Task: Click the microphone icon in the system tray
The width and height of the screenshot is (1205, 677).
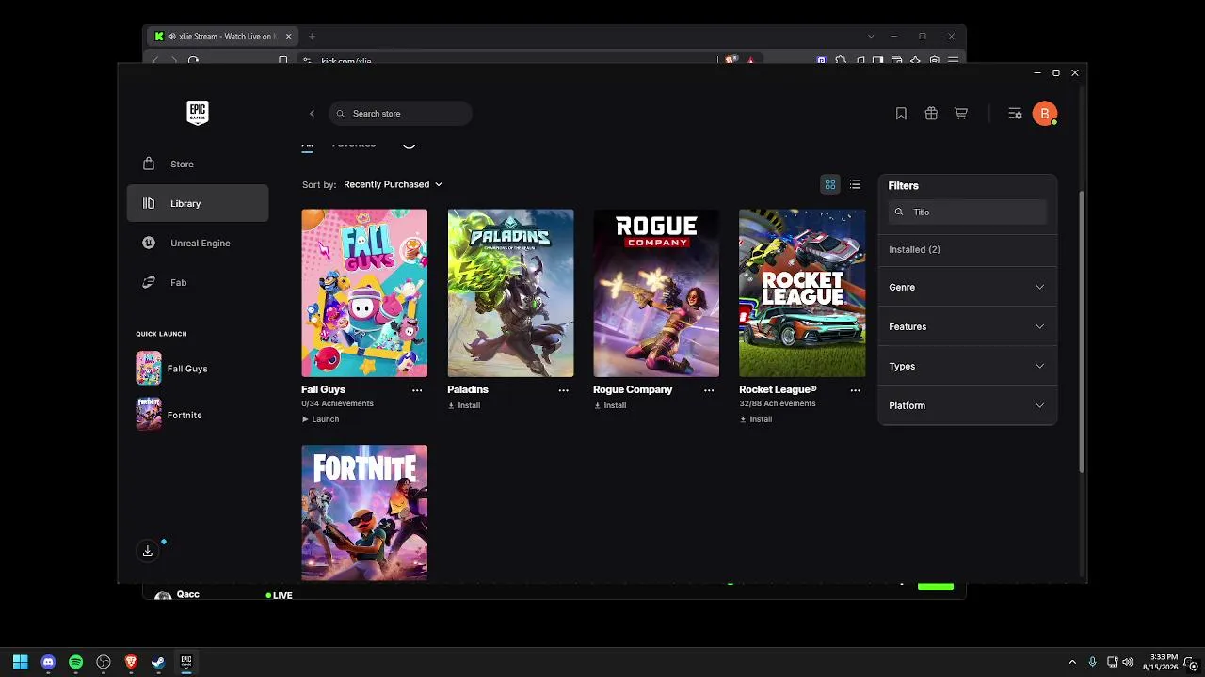Action: pyautogui.click(x=1092, y=662)
